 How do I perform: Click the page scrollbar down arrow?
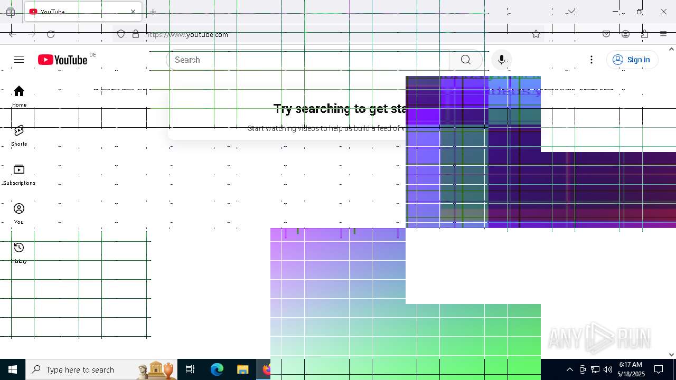672,355
